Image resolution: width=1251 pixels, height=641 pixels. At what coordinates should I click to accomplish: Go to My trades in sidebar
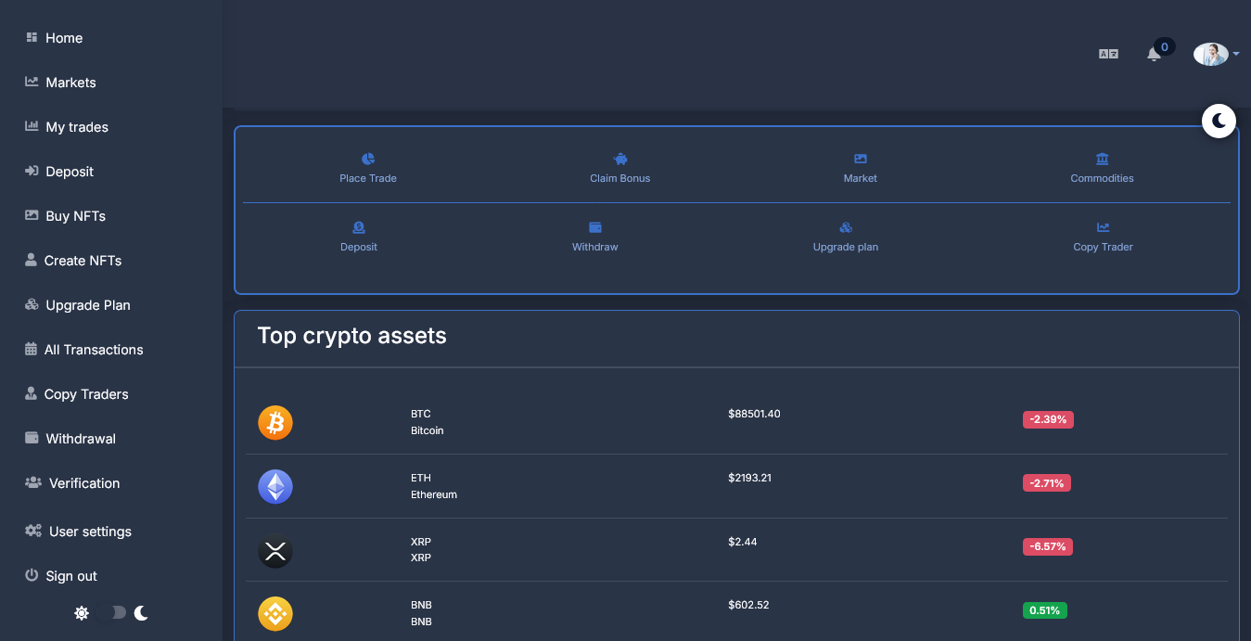76,127
